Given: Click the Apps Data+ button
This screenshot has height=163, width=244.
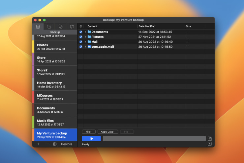Looking at the screenshot, I should pos(108,132).
